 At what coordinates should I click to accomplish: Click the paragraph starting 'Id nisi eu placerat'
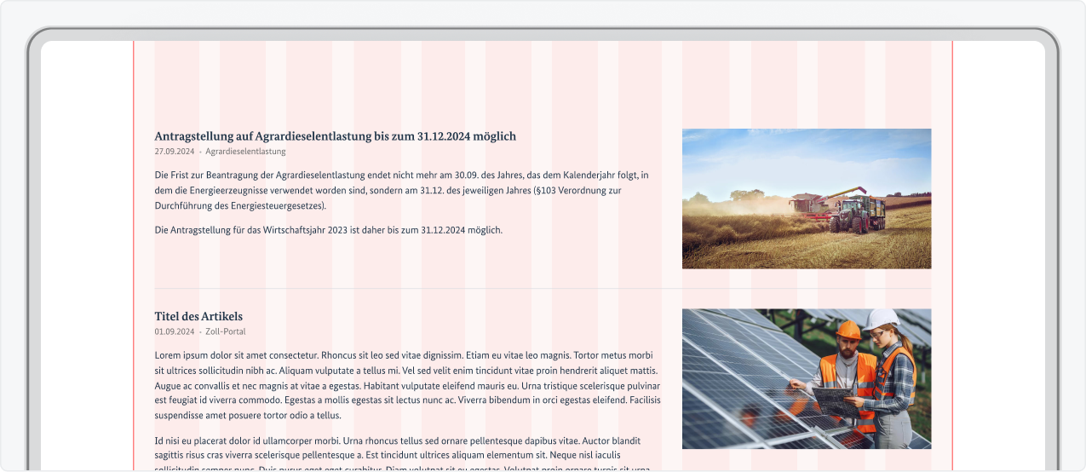point(397,448)
